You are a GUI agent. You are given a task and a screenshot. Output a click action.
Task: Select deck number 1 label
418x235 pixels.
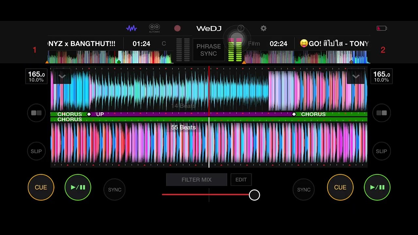point(35,50)
